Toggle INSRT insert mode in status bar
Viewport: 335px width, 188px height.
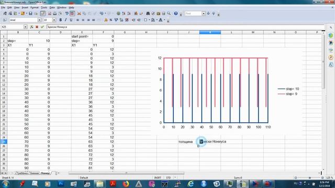158,178
